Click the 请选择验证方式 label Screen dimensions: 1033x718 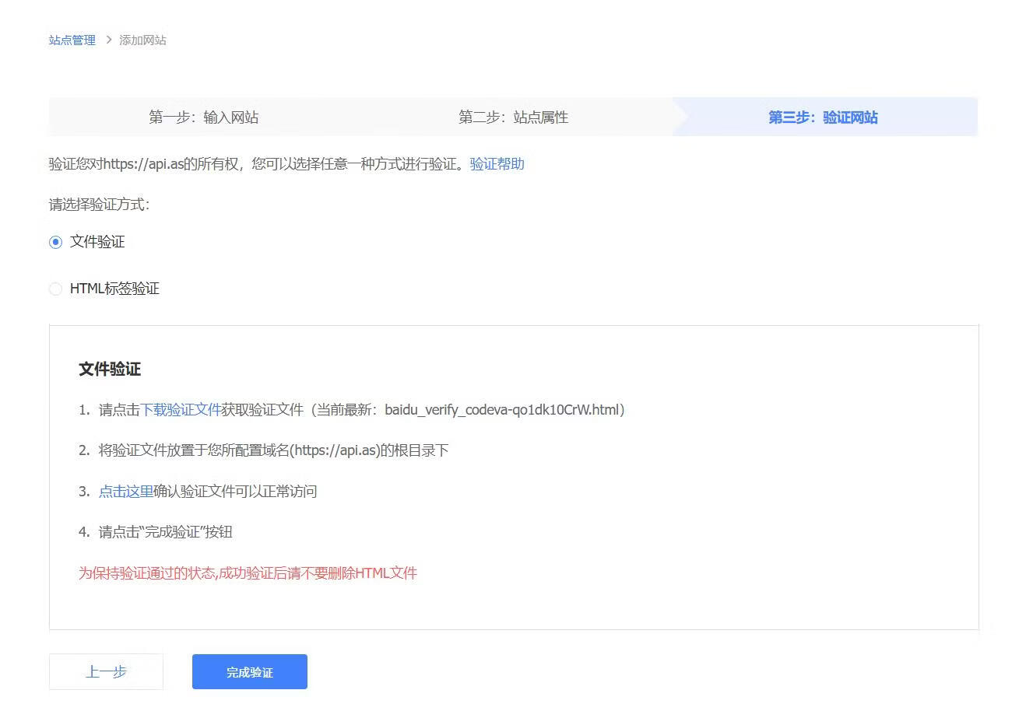tap(99, 205)
